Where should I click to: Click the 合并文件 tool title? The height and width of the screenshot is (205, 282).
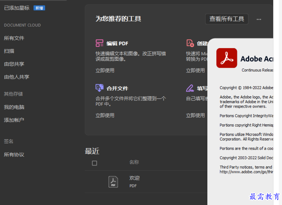point(117,88)
